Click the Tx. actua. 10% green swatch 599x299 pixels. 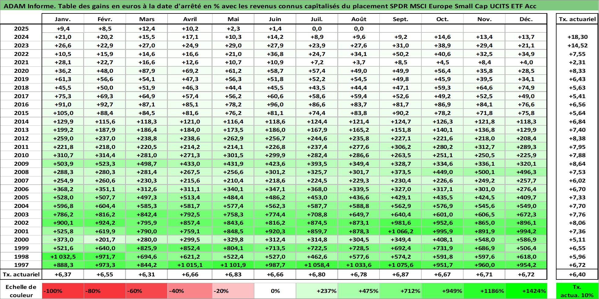tap(577, 291)
